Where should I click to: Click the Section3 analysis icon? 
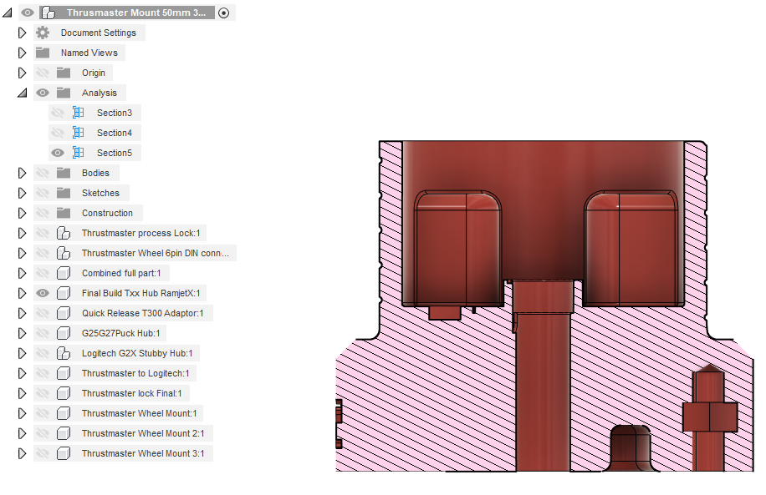click(78, 113)
